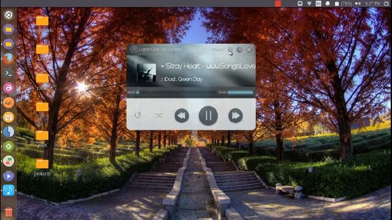
Task: Select the components folder on the desktop
Action: pyautogui.click(x=42, y=24)
